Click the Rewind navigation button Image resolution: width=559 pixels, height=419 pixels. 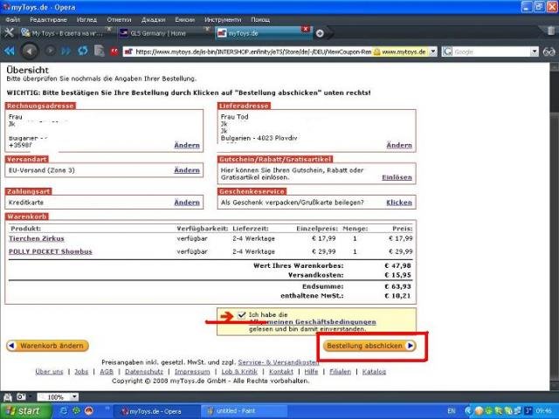(10, 52)
